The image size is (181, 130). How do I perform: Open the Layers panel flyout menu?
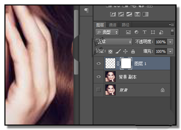[171, 25]
